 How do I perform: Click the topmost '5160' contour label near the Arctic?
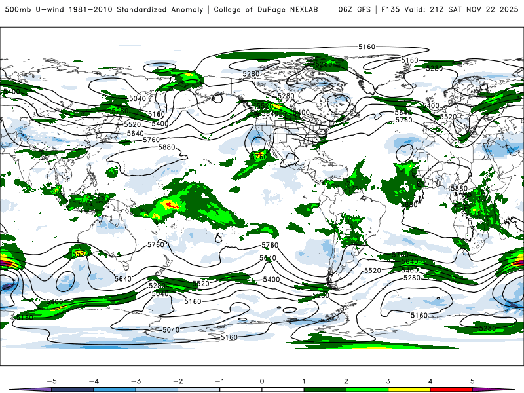[367, 47]
